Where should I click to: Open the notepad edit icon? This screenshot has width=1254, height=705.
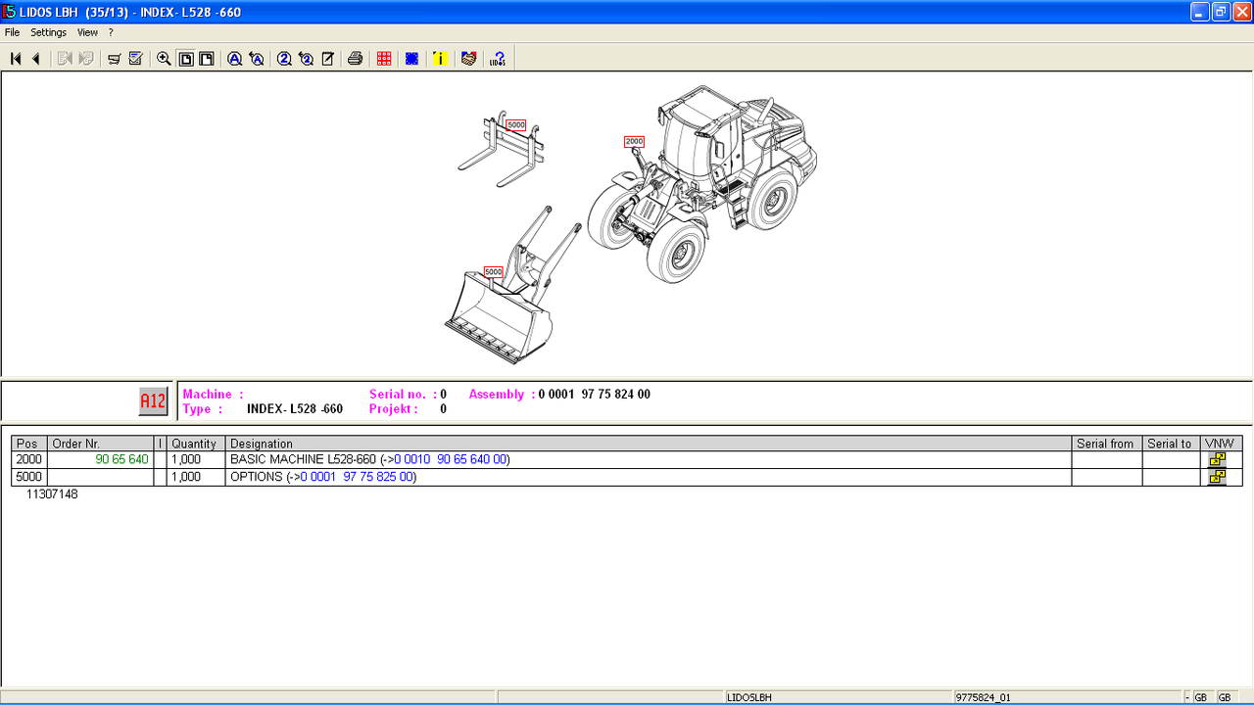[x=327, y=59]
